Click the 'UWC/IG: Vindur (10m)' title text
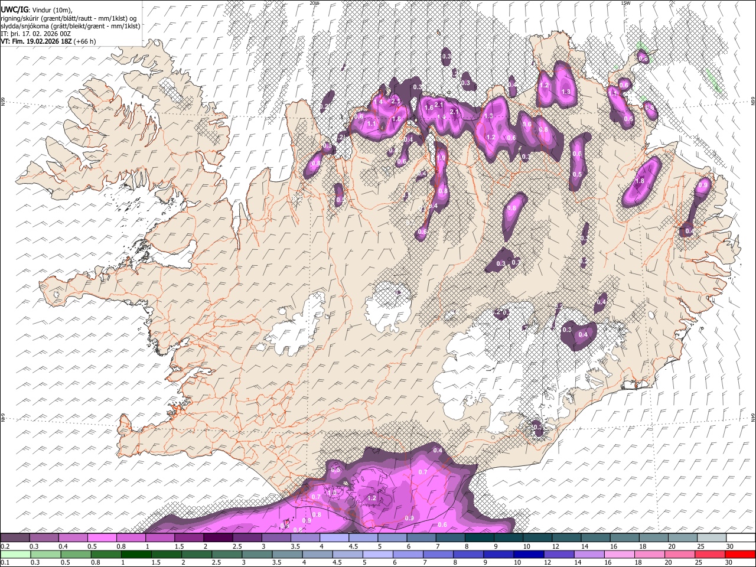756x567 pixels. tap(37, 10)
